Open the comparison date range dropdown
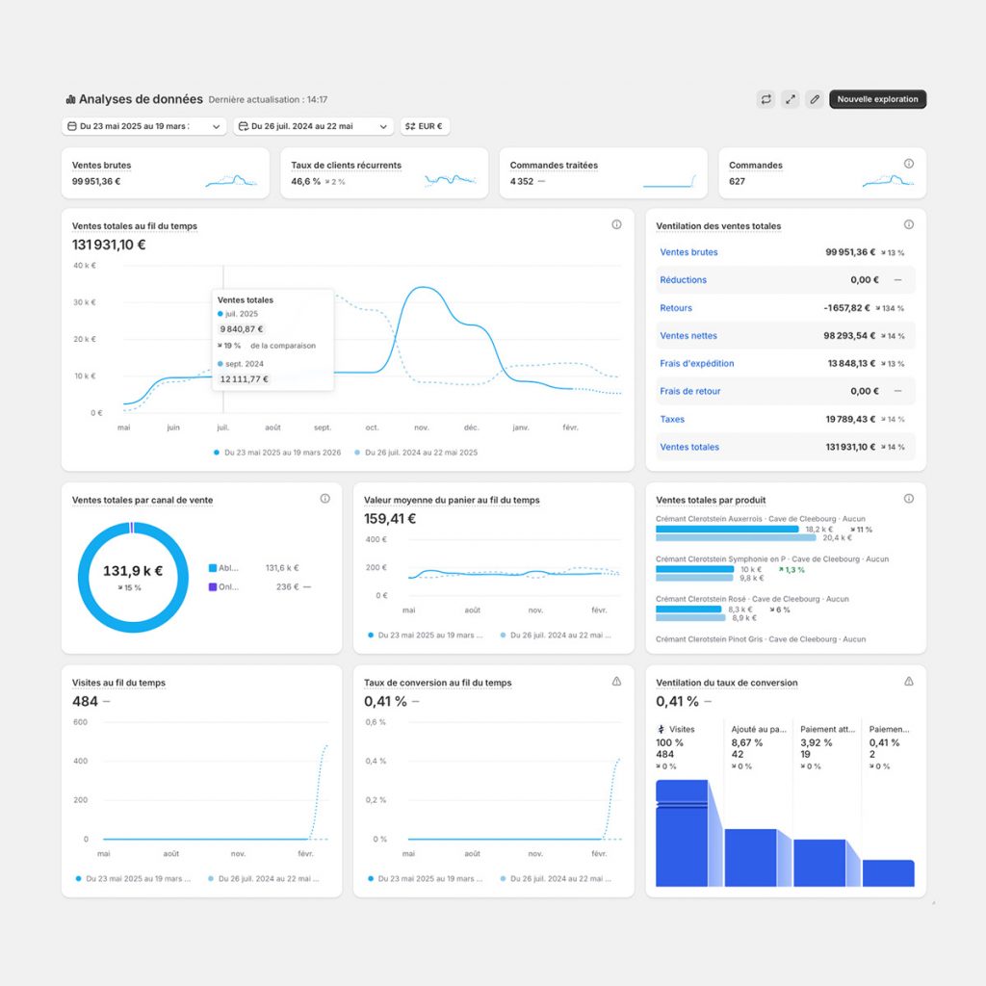Viewport: 986px width, 986px height. pyautogui.click(x=313, y=126)
